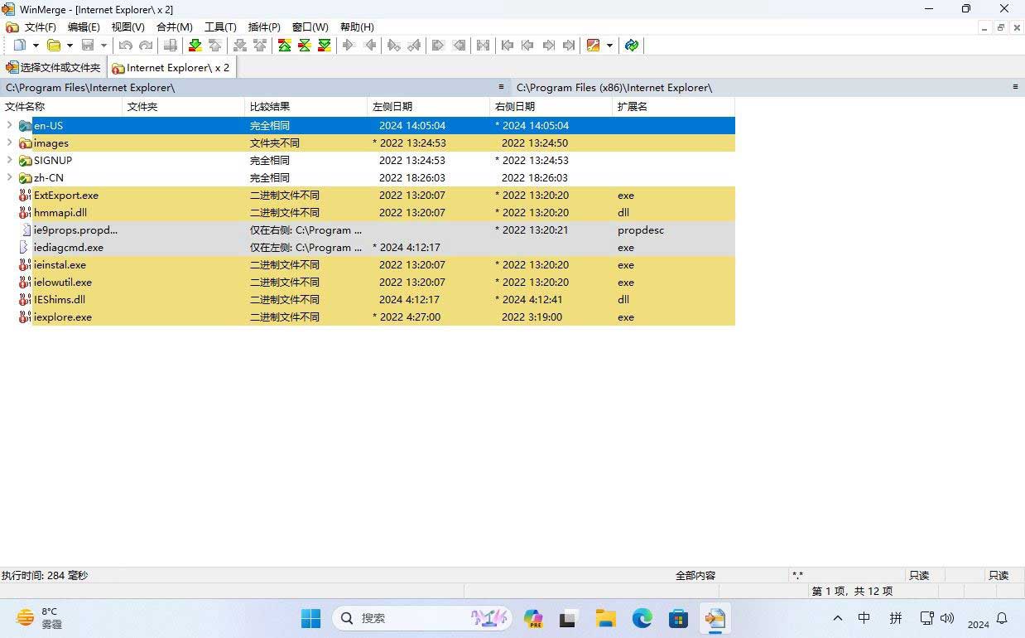Open the Options wrench icon
Image resolution: width=1025 pixels, height=638 pixels.
pos(593,46)
